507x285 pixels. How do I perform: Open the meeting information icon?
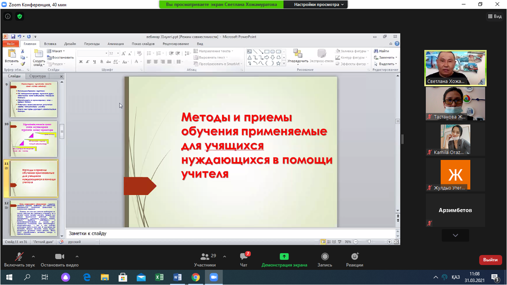[x=8, y=16]
